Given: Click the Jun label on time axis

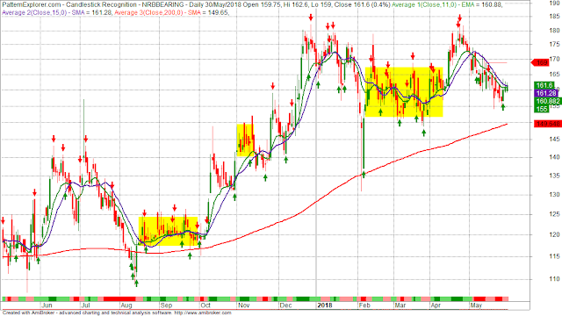Looking at the screenshot, I should (x=47, y=305).
